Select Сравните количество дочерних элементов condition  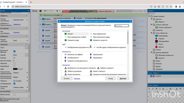109,74
